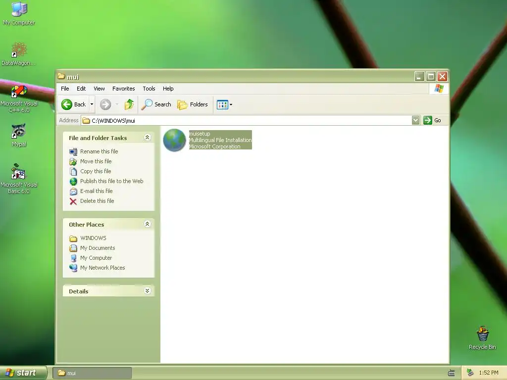Toggle the Folders pane
The height and width of the screenshot is (380, 507).
[x=193, y=104]
